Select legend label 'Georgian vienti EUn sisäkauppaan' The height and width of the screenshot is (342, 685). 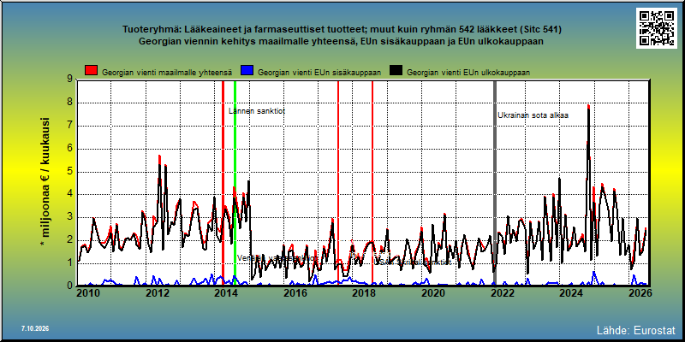tap(319, 73)
